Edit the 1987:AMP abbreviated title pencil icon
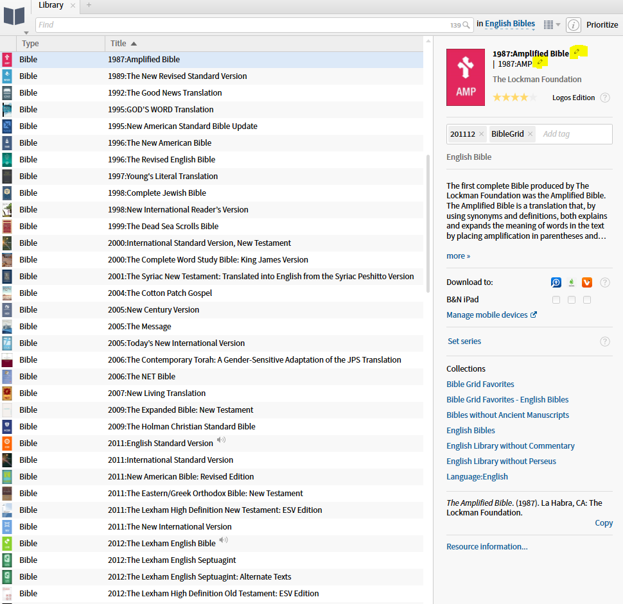Screen dimensions: 623x604 pos(540,62)
